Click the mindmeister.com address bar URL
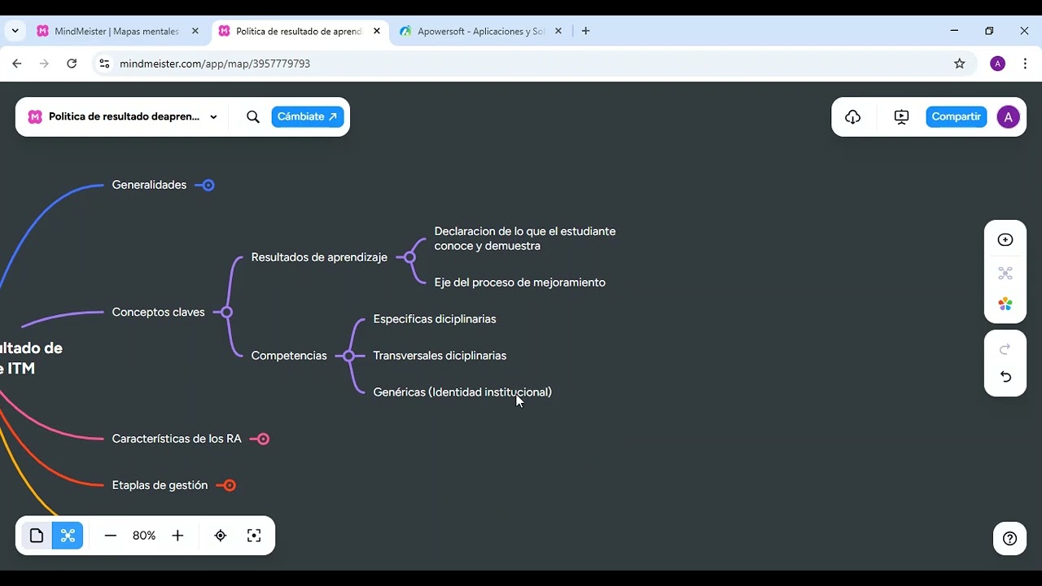The image size is (1042, 586). pyautogui.click(x=215, y=63)
